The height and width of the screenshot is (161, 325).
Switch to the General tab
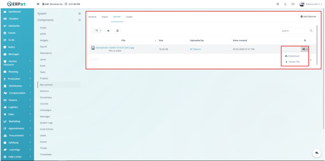[x=92, y=17]
